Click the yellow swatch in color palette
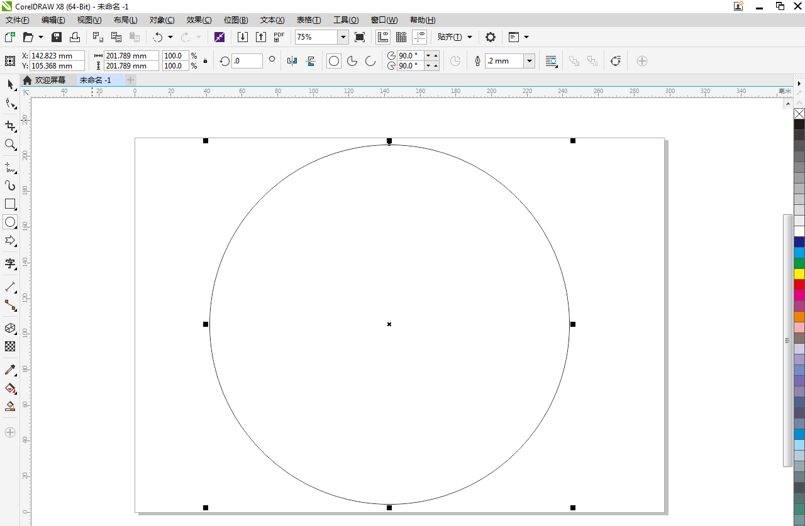This screenshot has width=805, height=526. (799, 274)
